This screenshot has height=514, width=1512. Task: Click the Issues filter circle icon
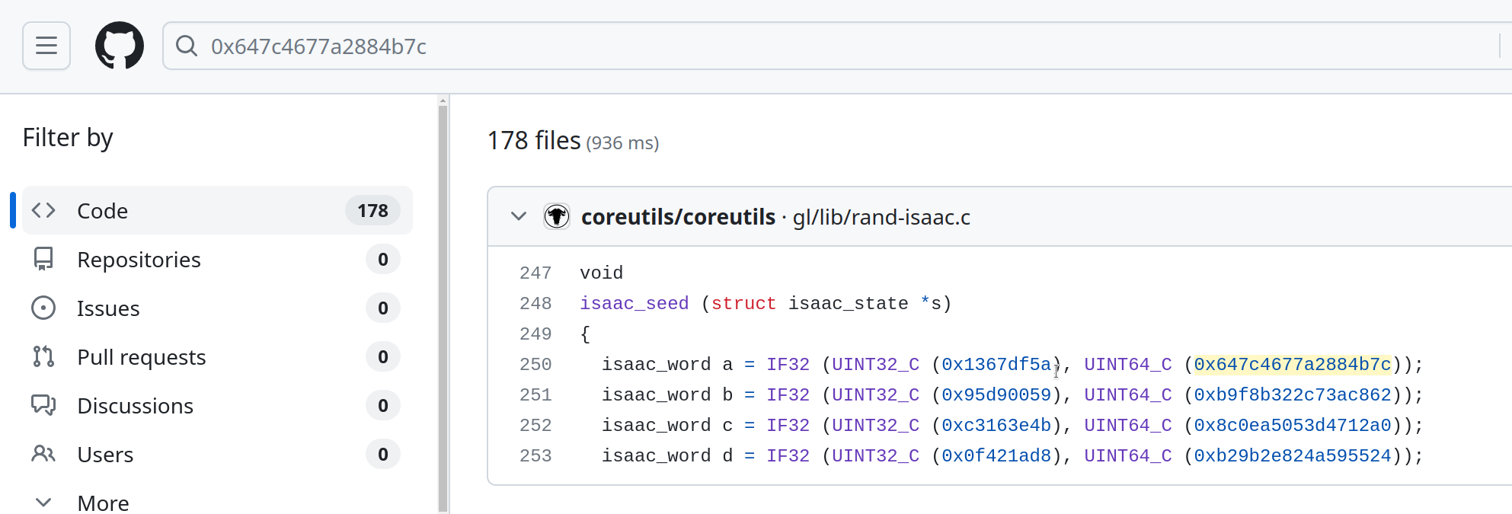click(x=43, y=308)
